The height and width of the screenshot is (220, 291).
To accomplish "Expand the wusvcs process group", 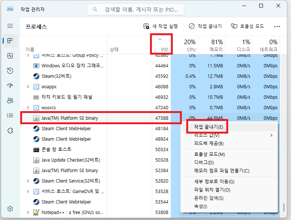I will coord(28,107).
